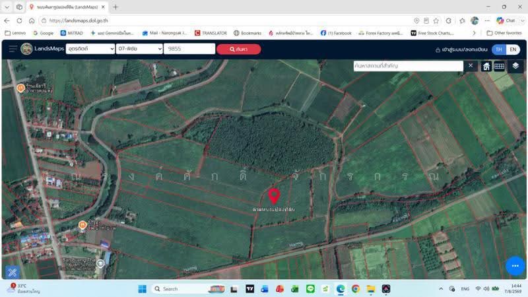The height and width of the screenshot is (297, 528).
Task: Open the TRANSLATOR bookmark
Action: coord(211,33)
